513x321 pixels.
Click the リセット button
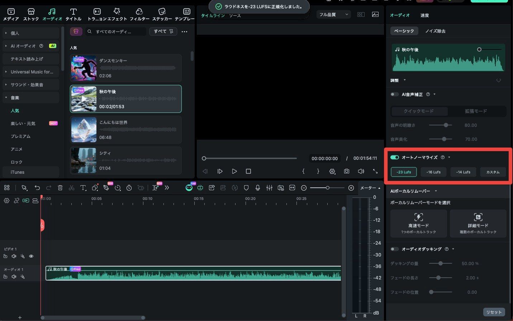[494, 312]
